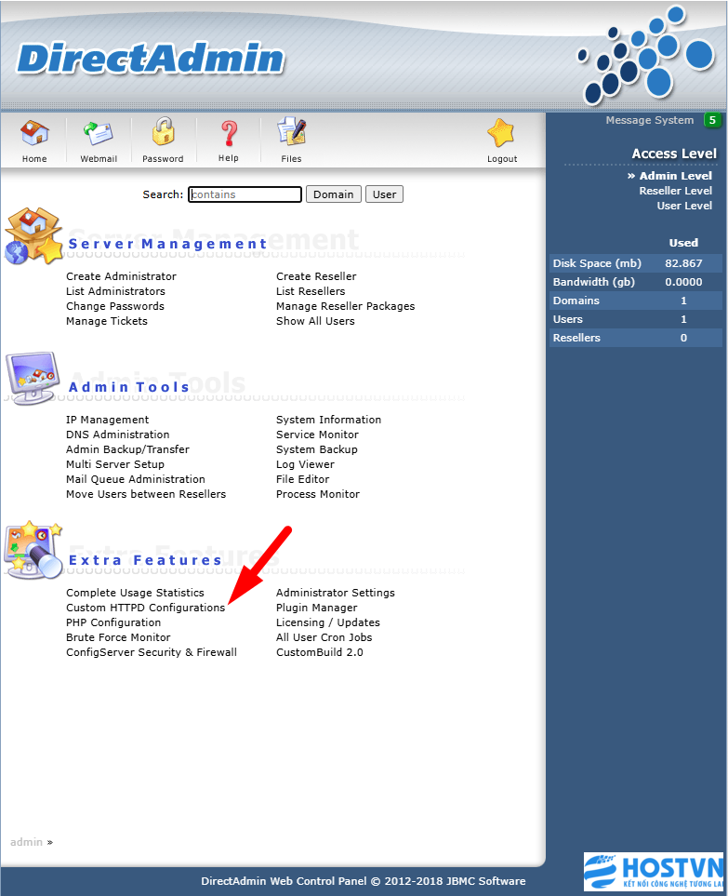Open Help question mark icon
The height and width of the screenshot is (896, 728).
[229, 133]
